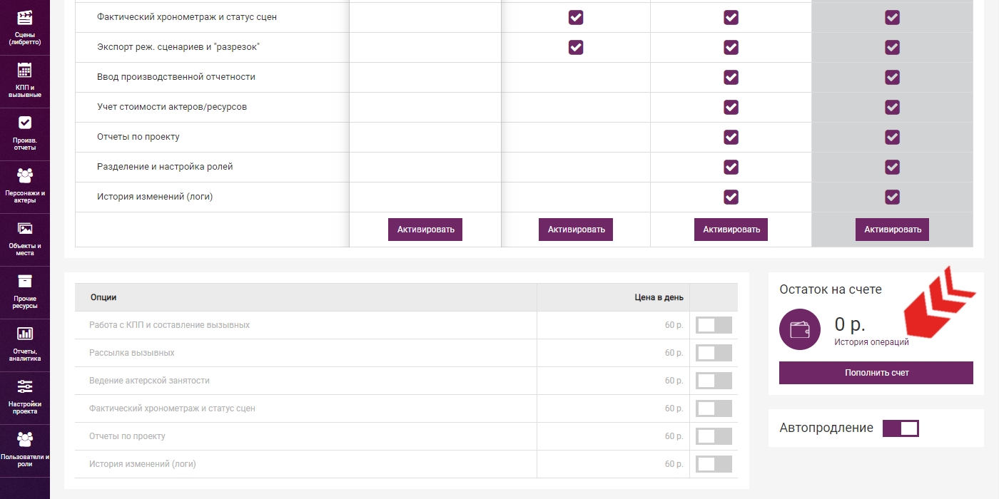
Task: Toggle white-column checkbox for Учет стоимости актеров/ресурсов
Action: coord(731,107)
